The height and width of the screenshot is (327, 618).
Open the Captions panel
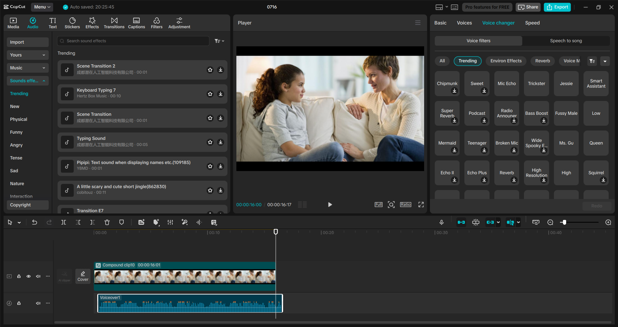[x=136, y=23]
